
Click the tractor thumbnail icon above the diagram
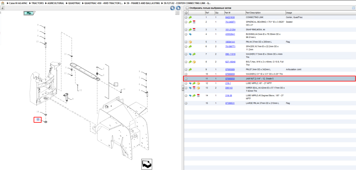point(29,13)
